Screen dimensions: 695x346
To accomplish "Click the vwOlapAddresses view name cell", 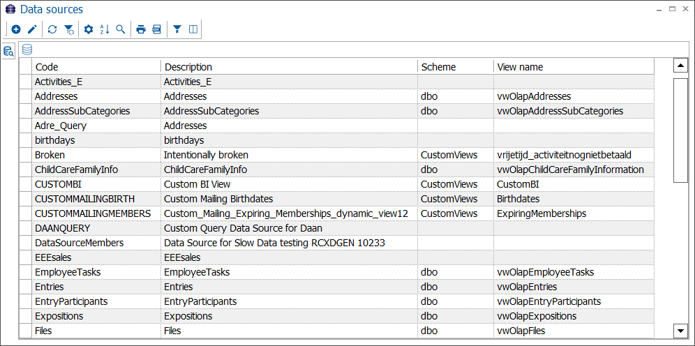I will 574,96.
